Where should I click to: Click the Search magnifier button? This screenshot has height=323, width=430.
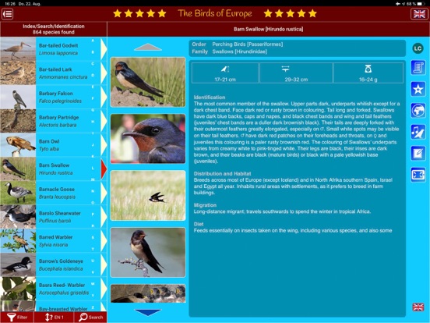click(x=90, y=318)
